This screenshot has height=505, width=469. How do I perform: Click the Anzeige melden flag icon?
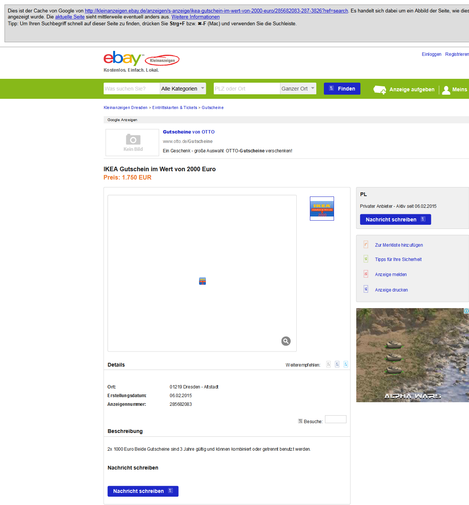click(x=366, y=274)
